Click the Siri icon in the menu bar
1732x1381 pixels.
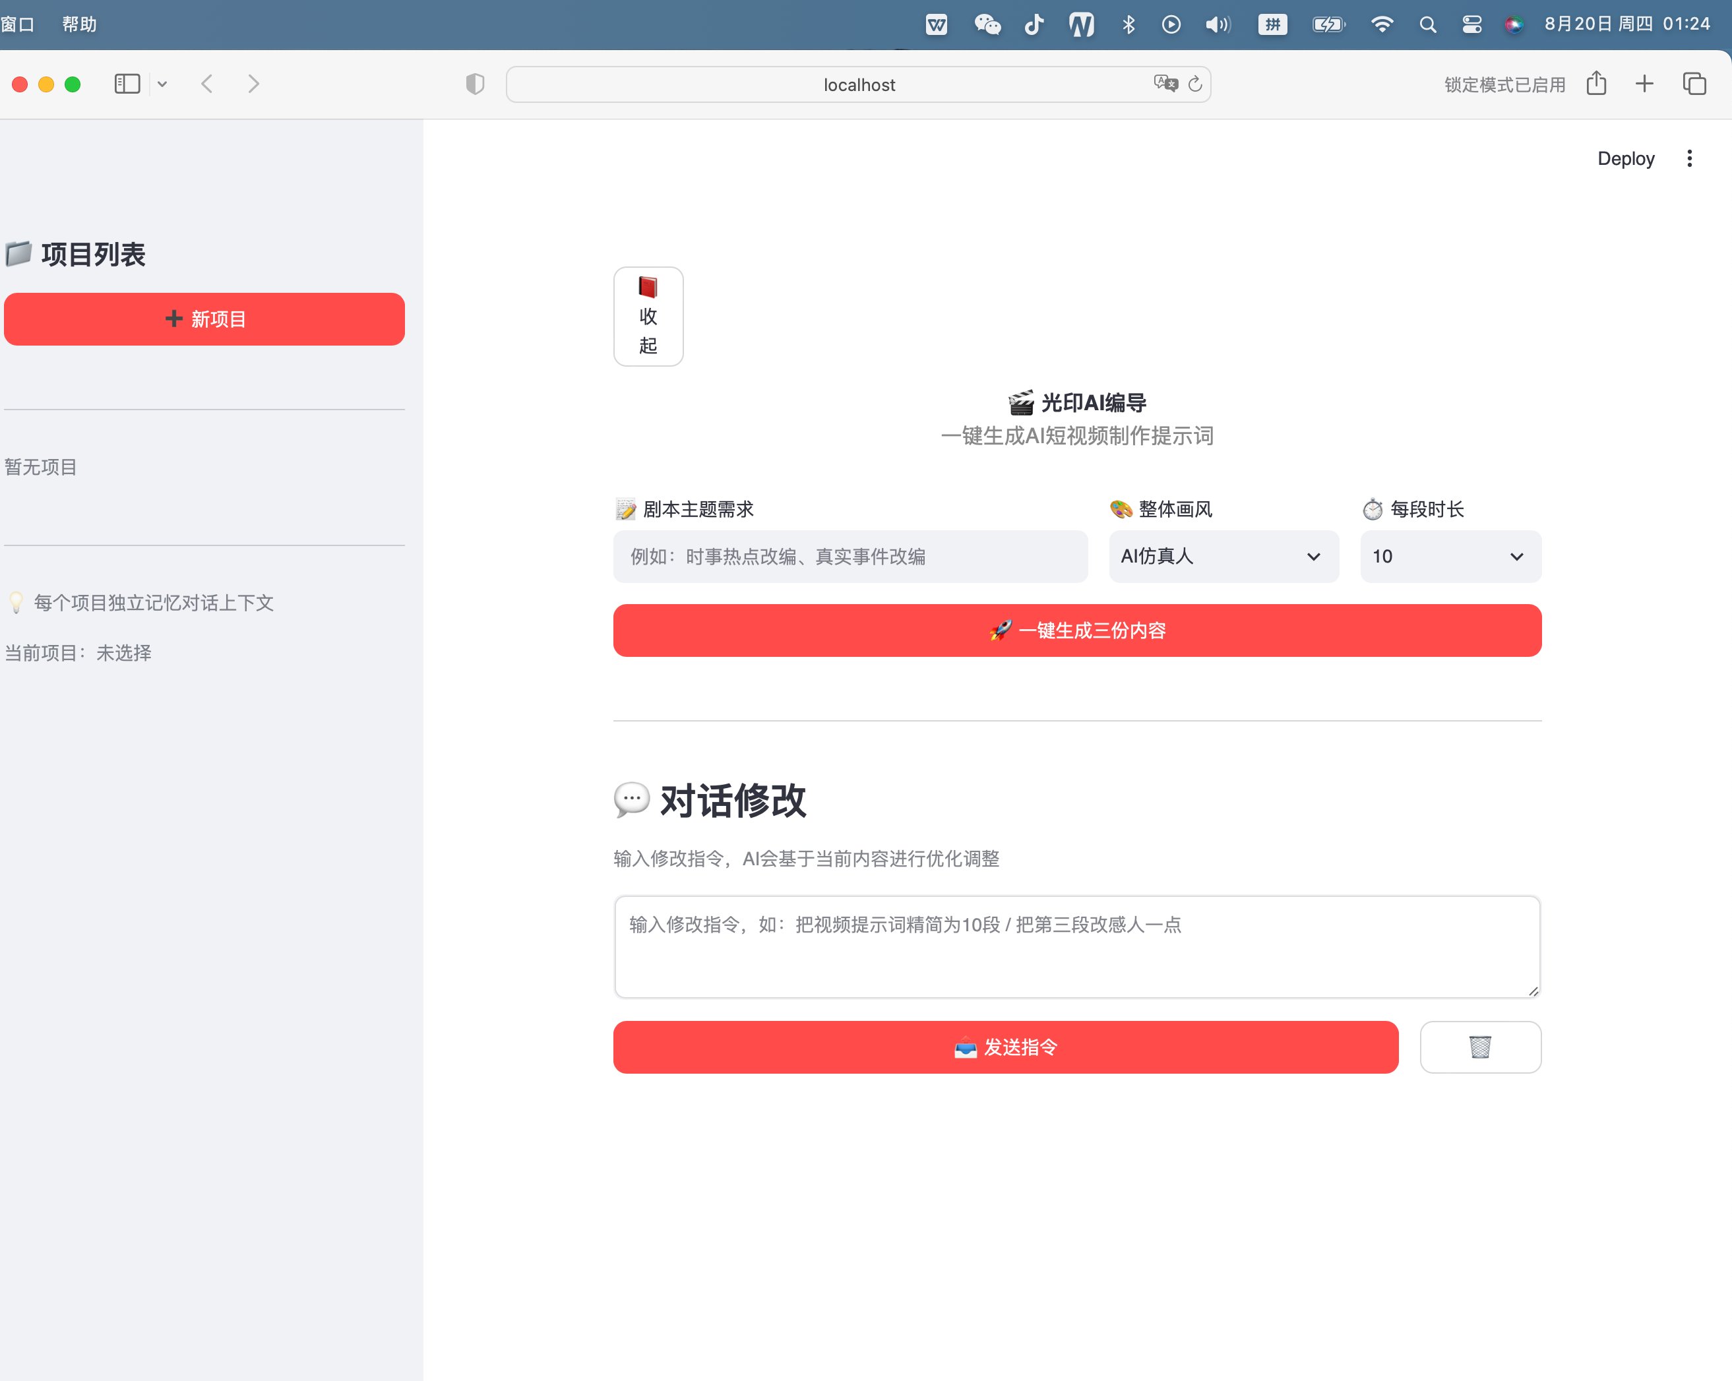1514,25
